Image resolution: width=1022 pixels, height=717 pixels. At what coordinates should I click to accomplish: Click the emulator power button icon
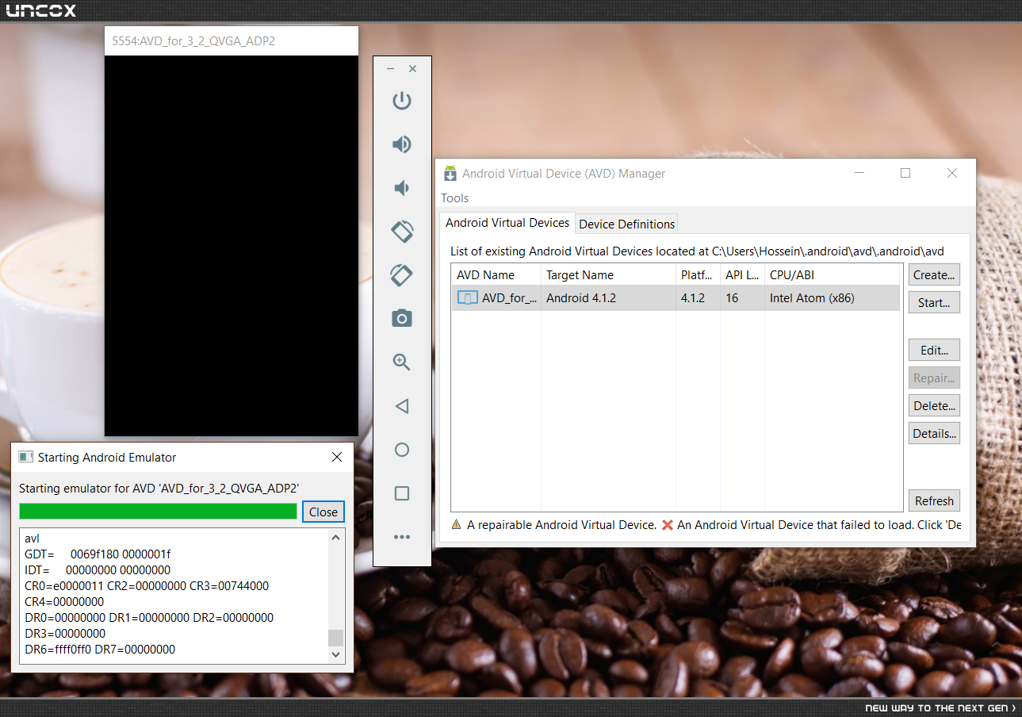click(402, 101)
